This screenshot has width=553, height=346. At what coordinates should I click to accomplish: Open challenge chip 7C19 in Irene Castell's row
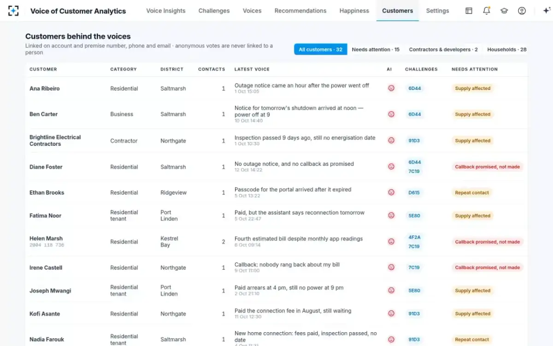coord(414,267)
